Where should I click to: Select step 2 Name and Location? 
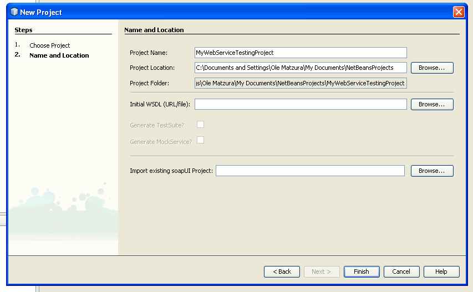point(59,55)
